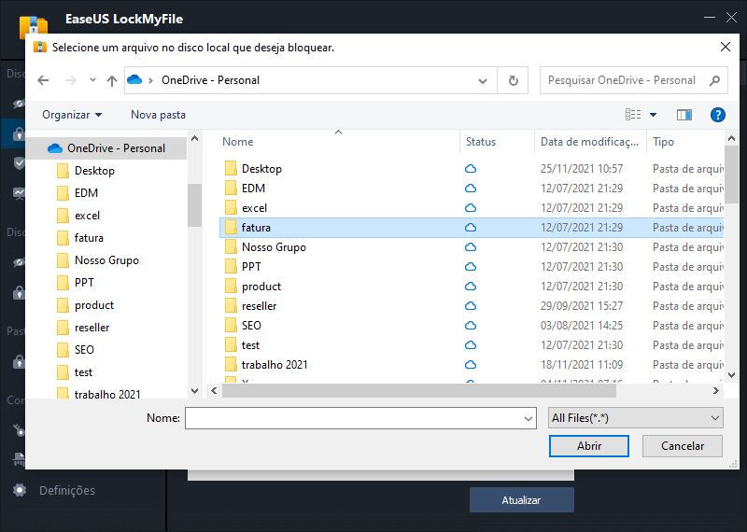Click the Abrir button
The image size is (747, 532).
tap(589, 446)
